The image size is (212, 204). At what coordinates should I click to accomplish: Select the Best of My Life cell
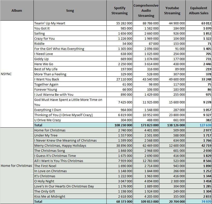pyautogui.click(x=70, y=69)
